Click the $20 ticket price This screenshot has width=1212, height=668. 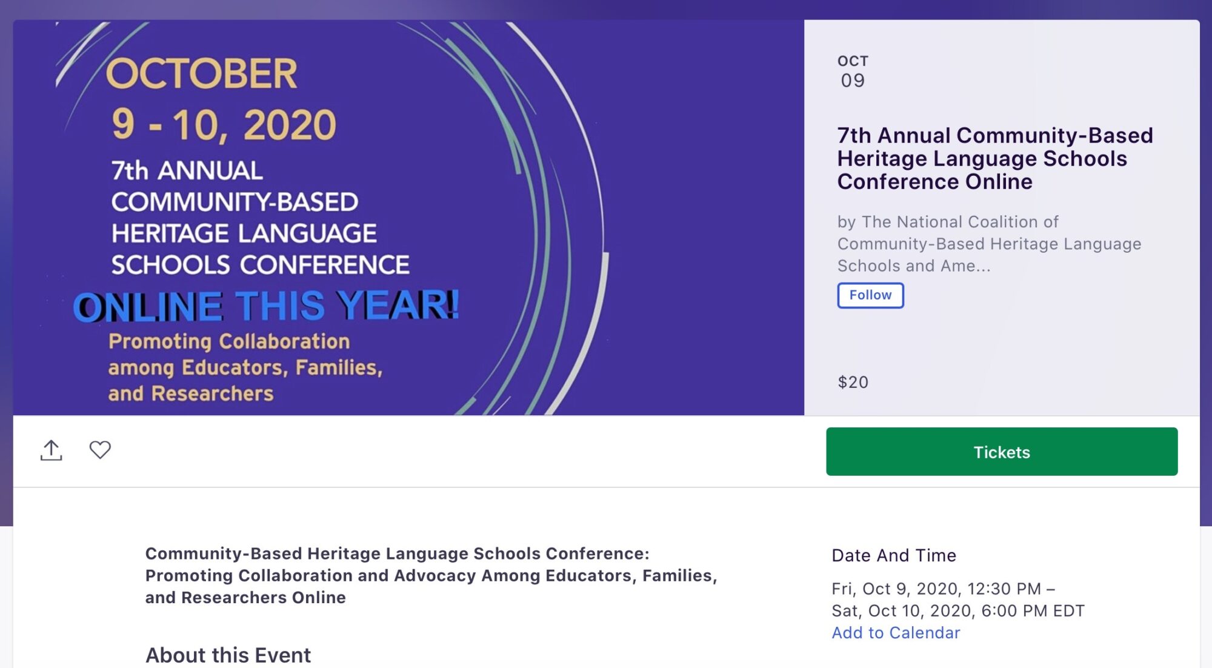[853, 382]
